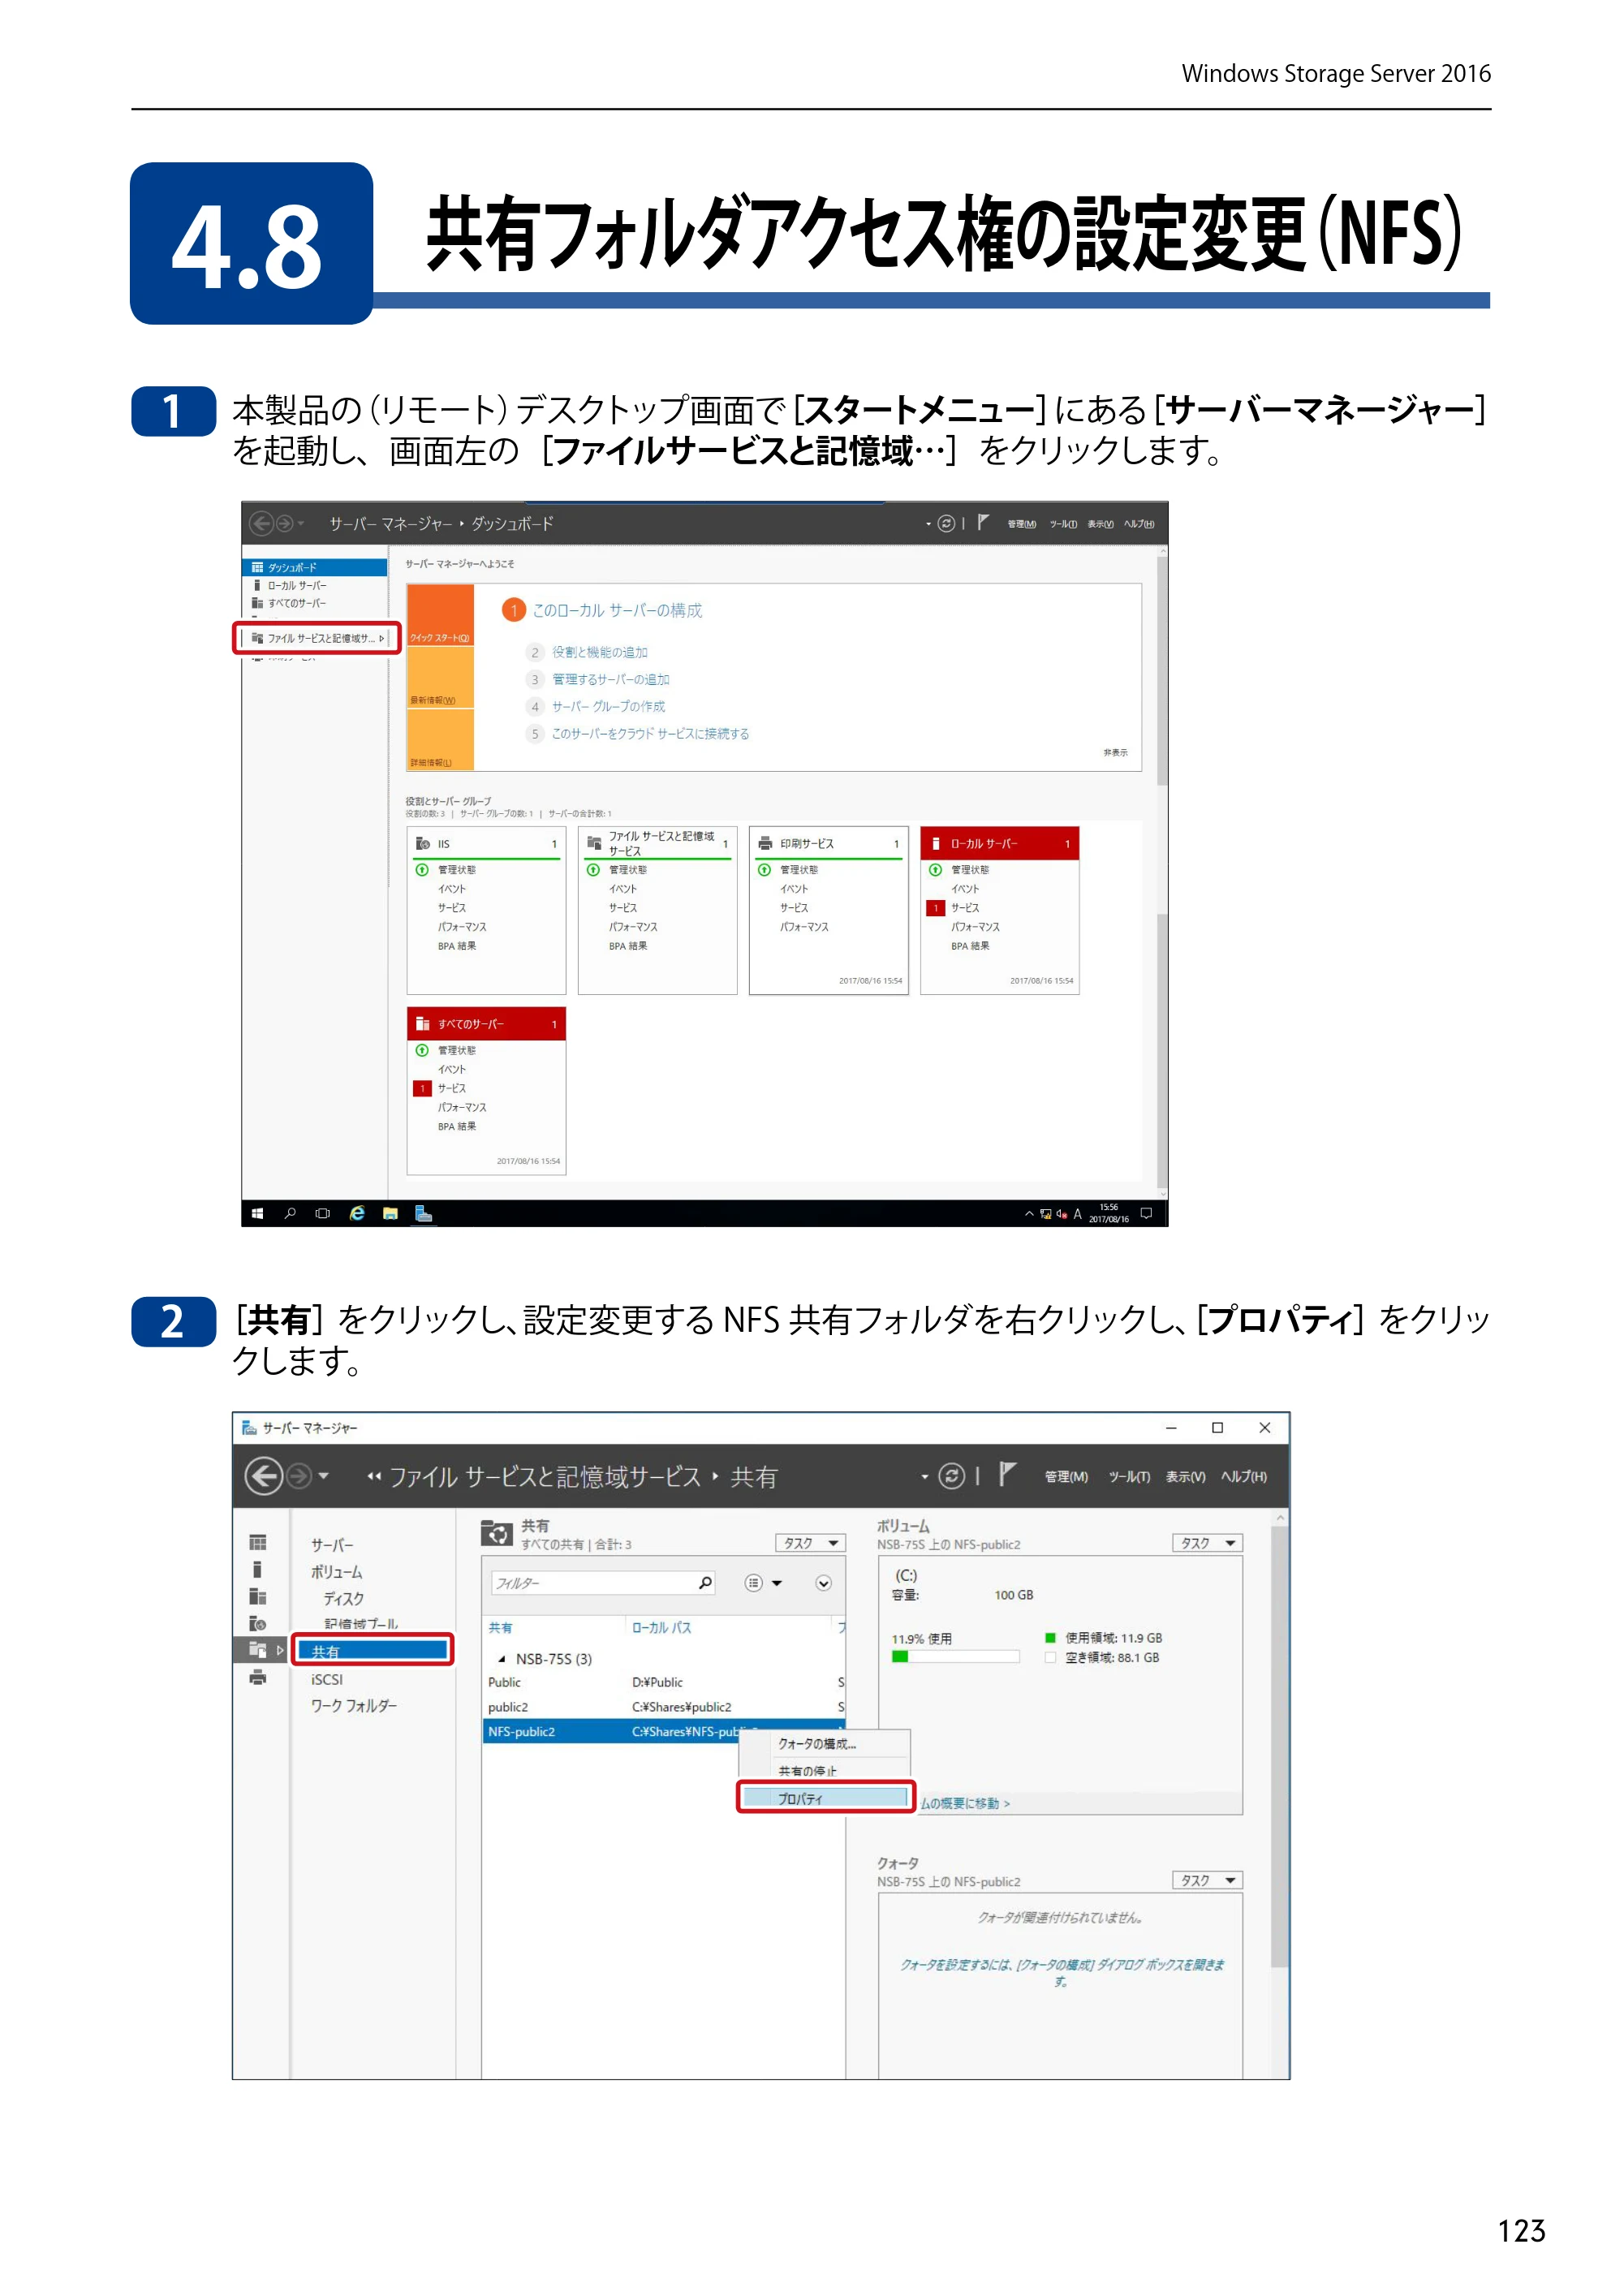This screenshot has height=2296, width=1624.
Task: Open the 管理(M) menu in the shares window
Action: point(1065,1476)
